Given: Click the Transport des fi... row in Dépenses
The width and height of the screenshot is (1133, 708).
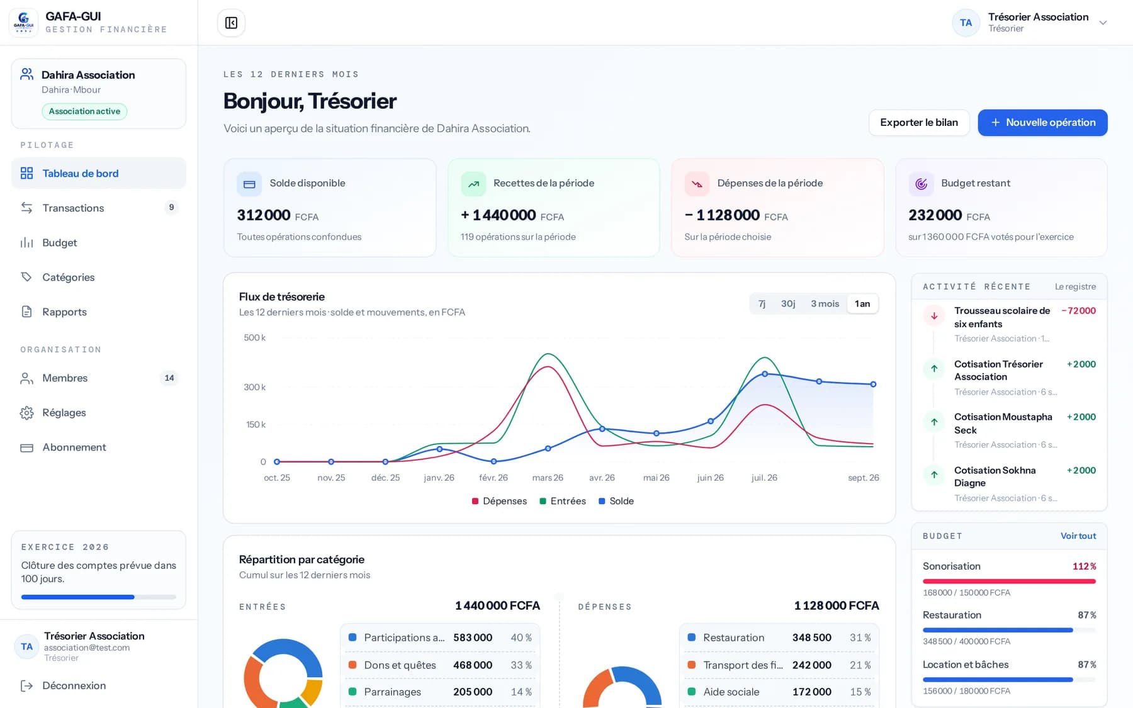Looking at the screenshot, I should click(x=779, y=665).
